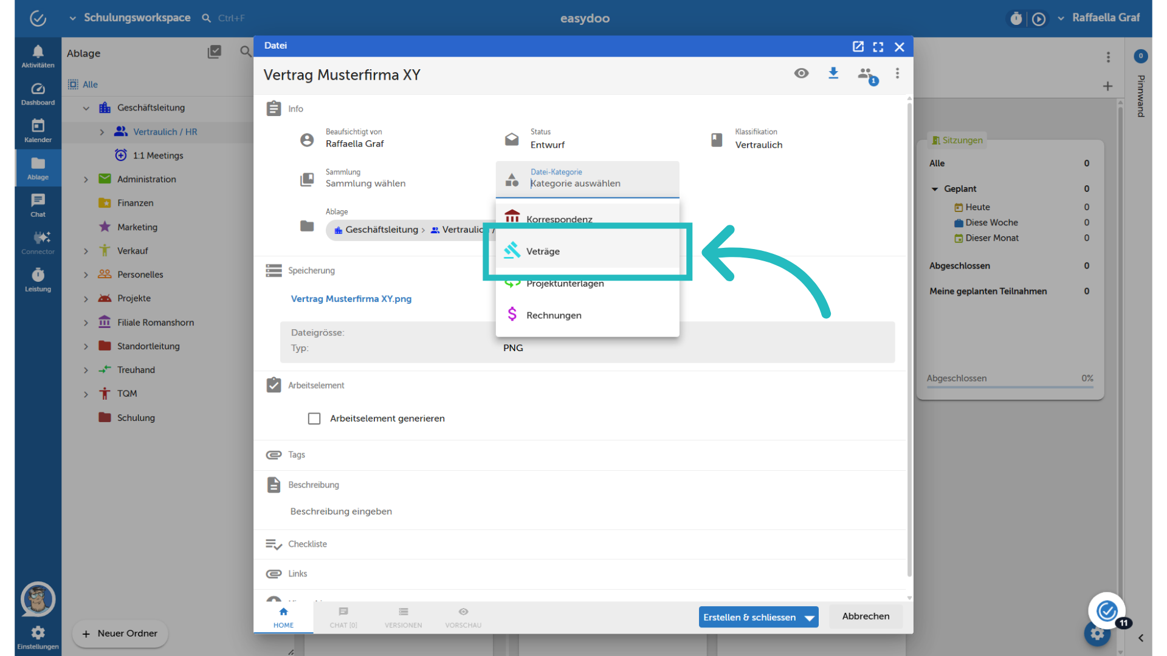
Task: Download the file via download icon
Action: (x=833, y=73)
